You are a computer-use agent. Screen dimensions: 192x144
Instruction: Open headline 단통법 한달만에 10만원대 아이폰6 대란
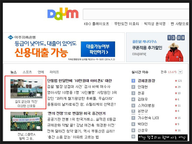[79, 81]
